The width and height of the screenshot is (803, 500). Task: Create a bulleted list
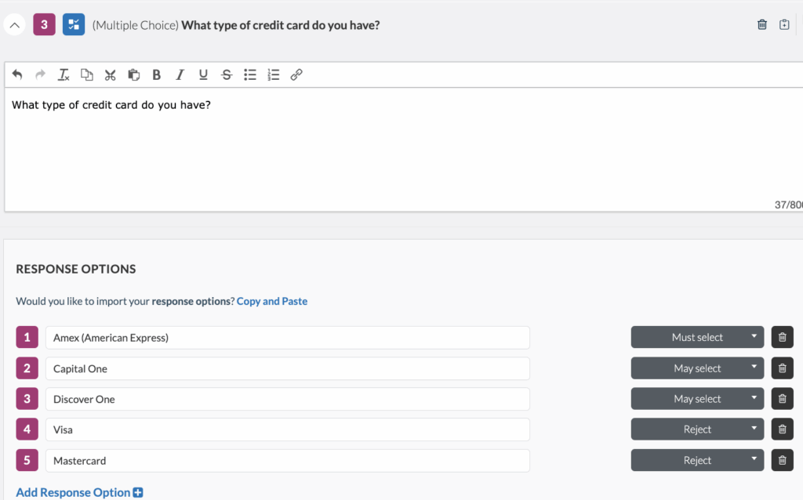(250, 74)
